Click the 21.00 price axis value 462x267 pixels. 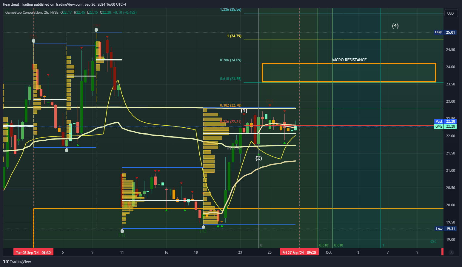[x=450, y=171]
